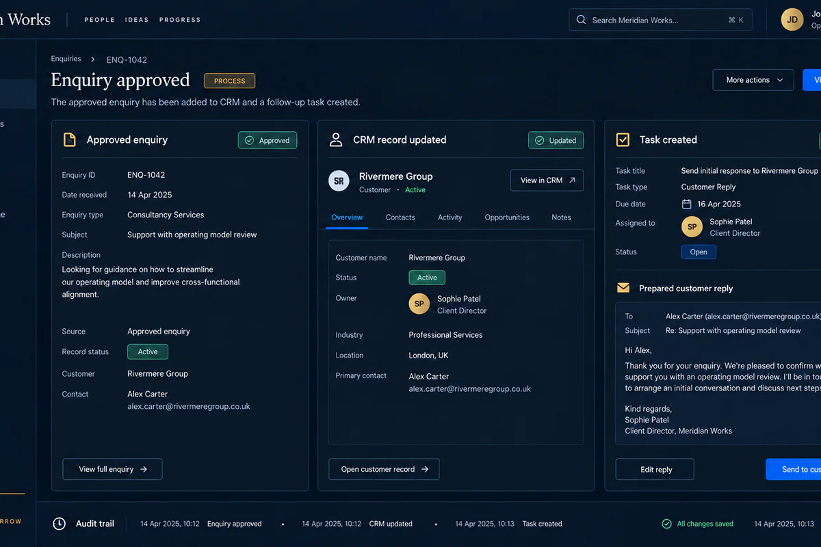
Task: Click the Task created checkbox icon
Action: pyautogui.click(x=623, y=139)
